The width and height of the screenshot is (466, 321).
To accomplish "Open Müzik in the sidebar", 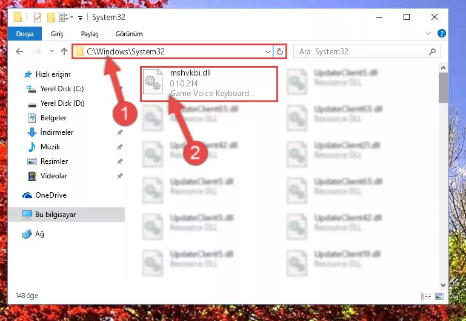I will [50, 147].
